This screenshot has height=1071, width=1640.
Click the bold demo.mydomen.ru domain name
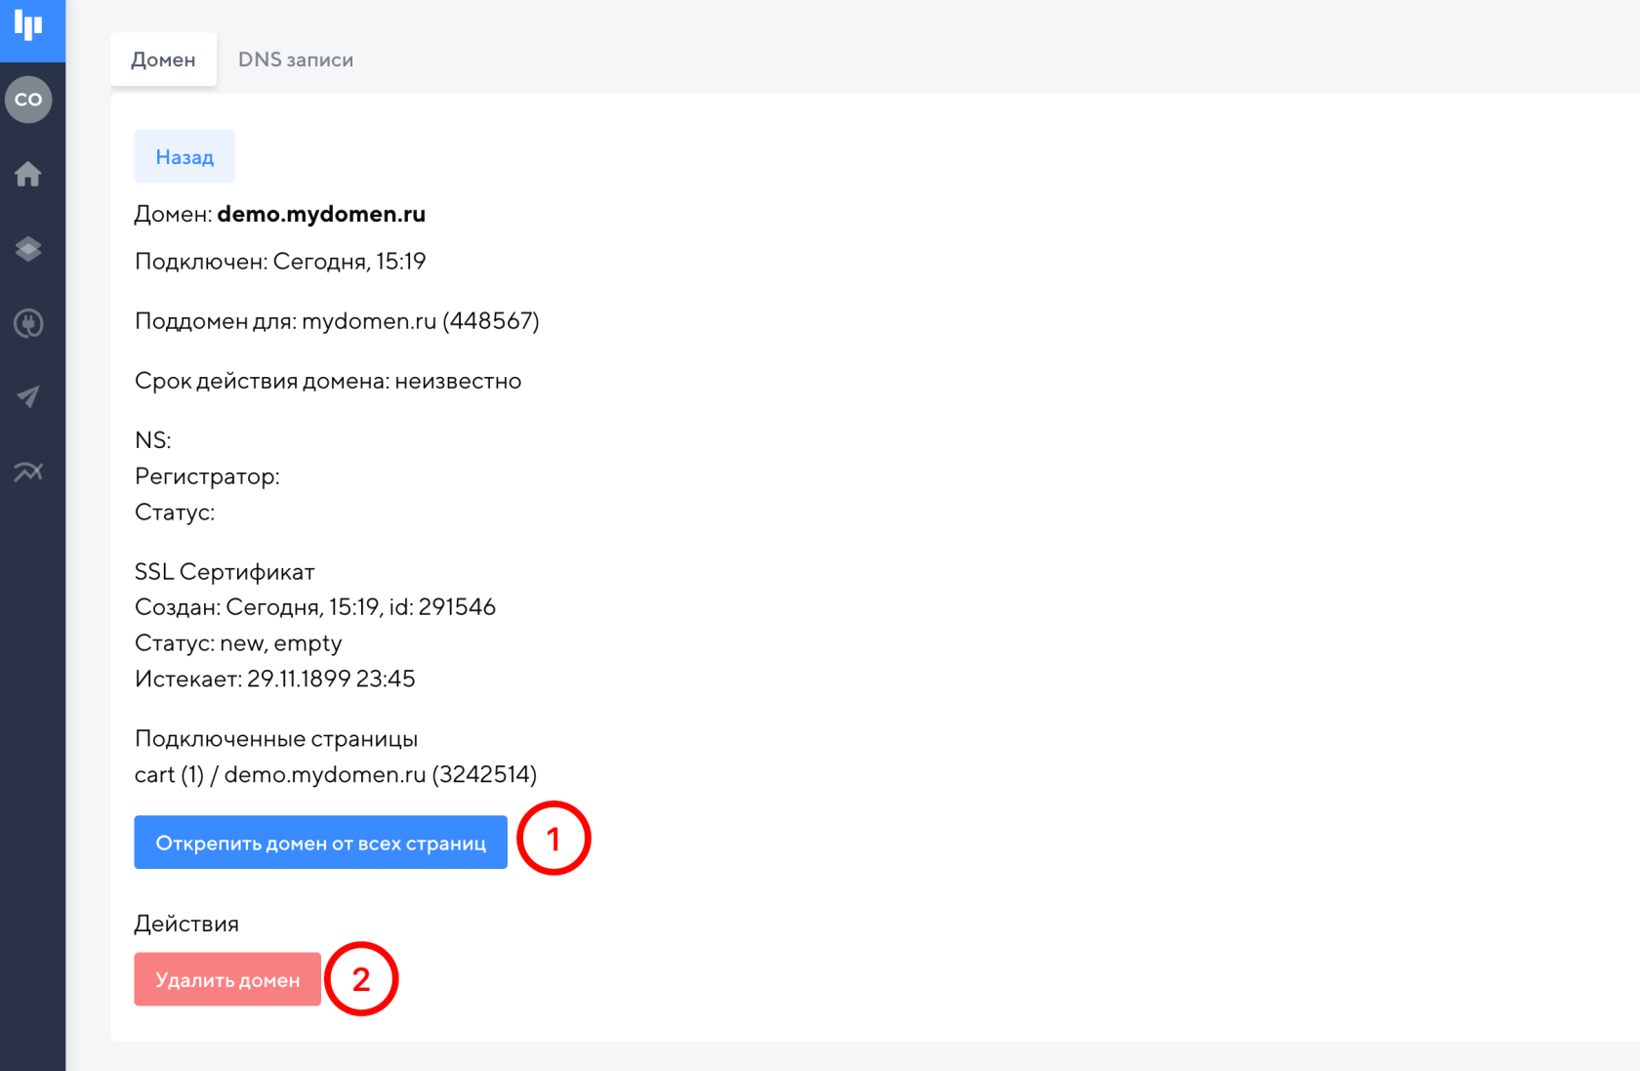(321, 214)
